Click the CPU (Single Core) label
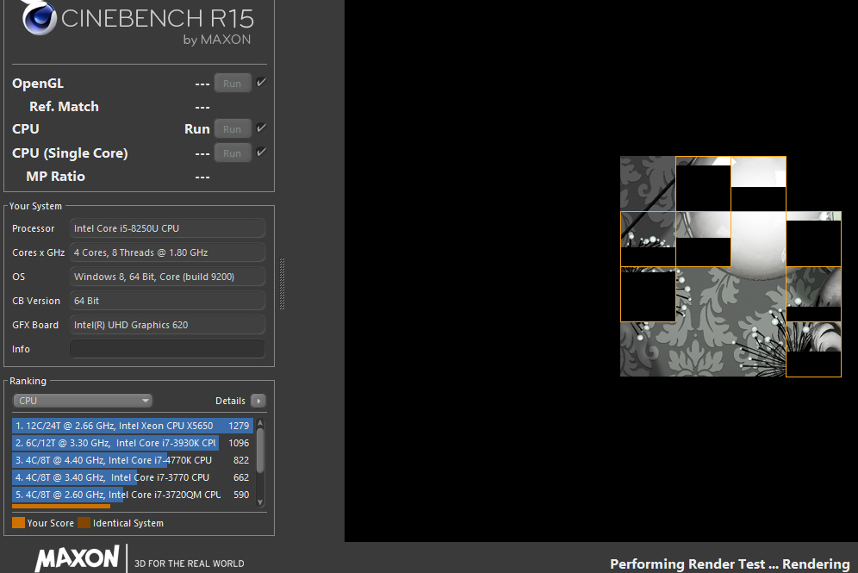The width and height of the screenshot is (858, 573). point(70,153)
